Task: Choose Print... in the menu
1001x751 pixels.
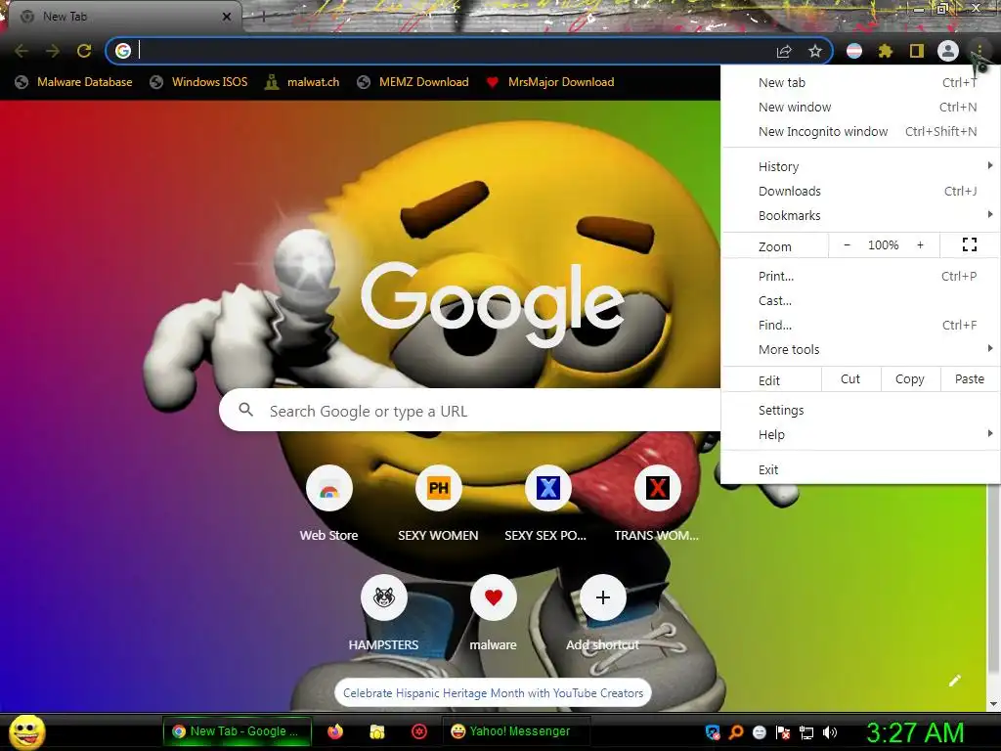Action: (x=860, y=276)
